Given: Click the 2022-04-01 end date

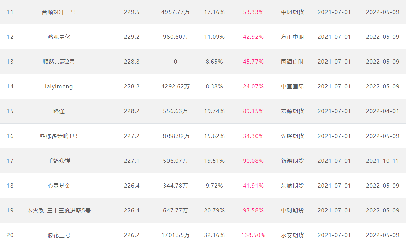Looking at the screenshot, I should click(383, 111).
